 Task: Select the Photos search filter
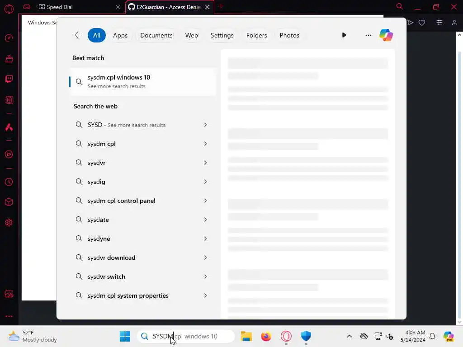pyautogui.click(x=289, y=35)
